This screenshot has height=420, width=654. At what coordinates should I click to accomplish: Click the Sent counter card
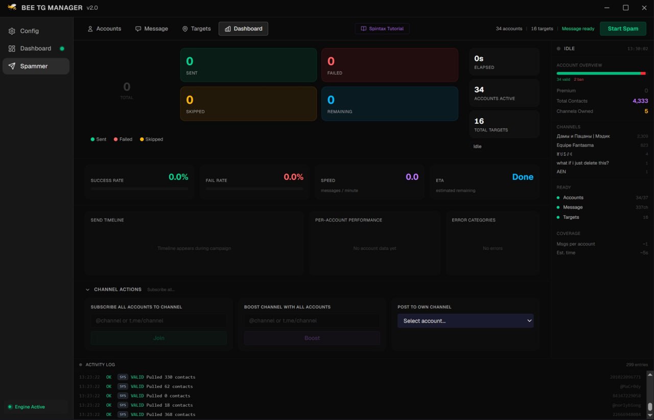(x=248, y=65)
